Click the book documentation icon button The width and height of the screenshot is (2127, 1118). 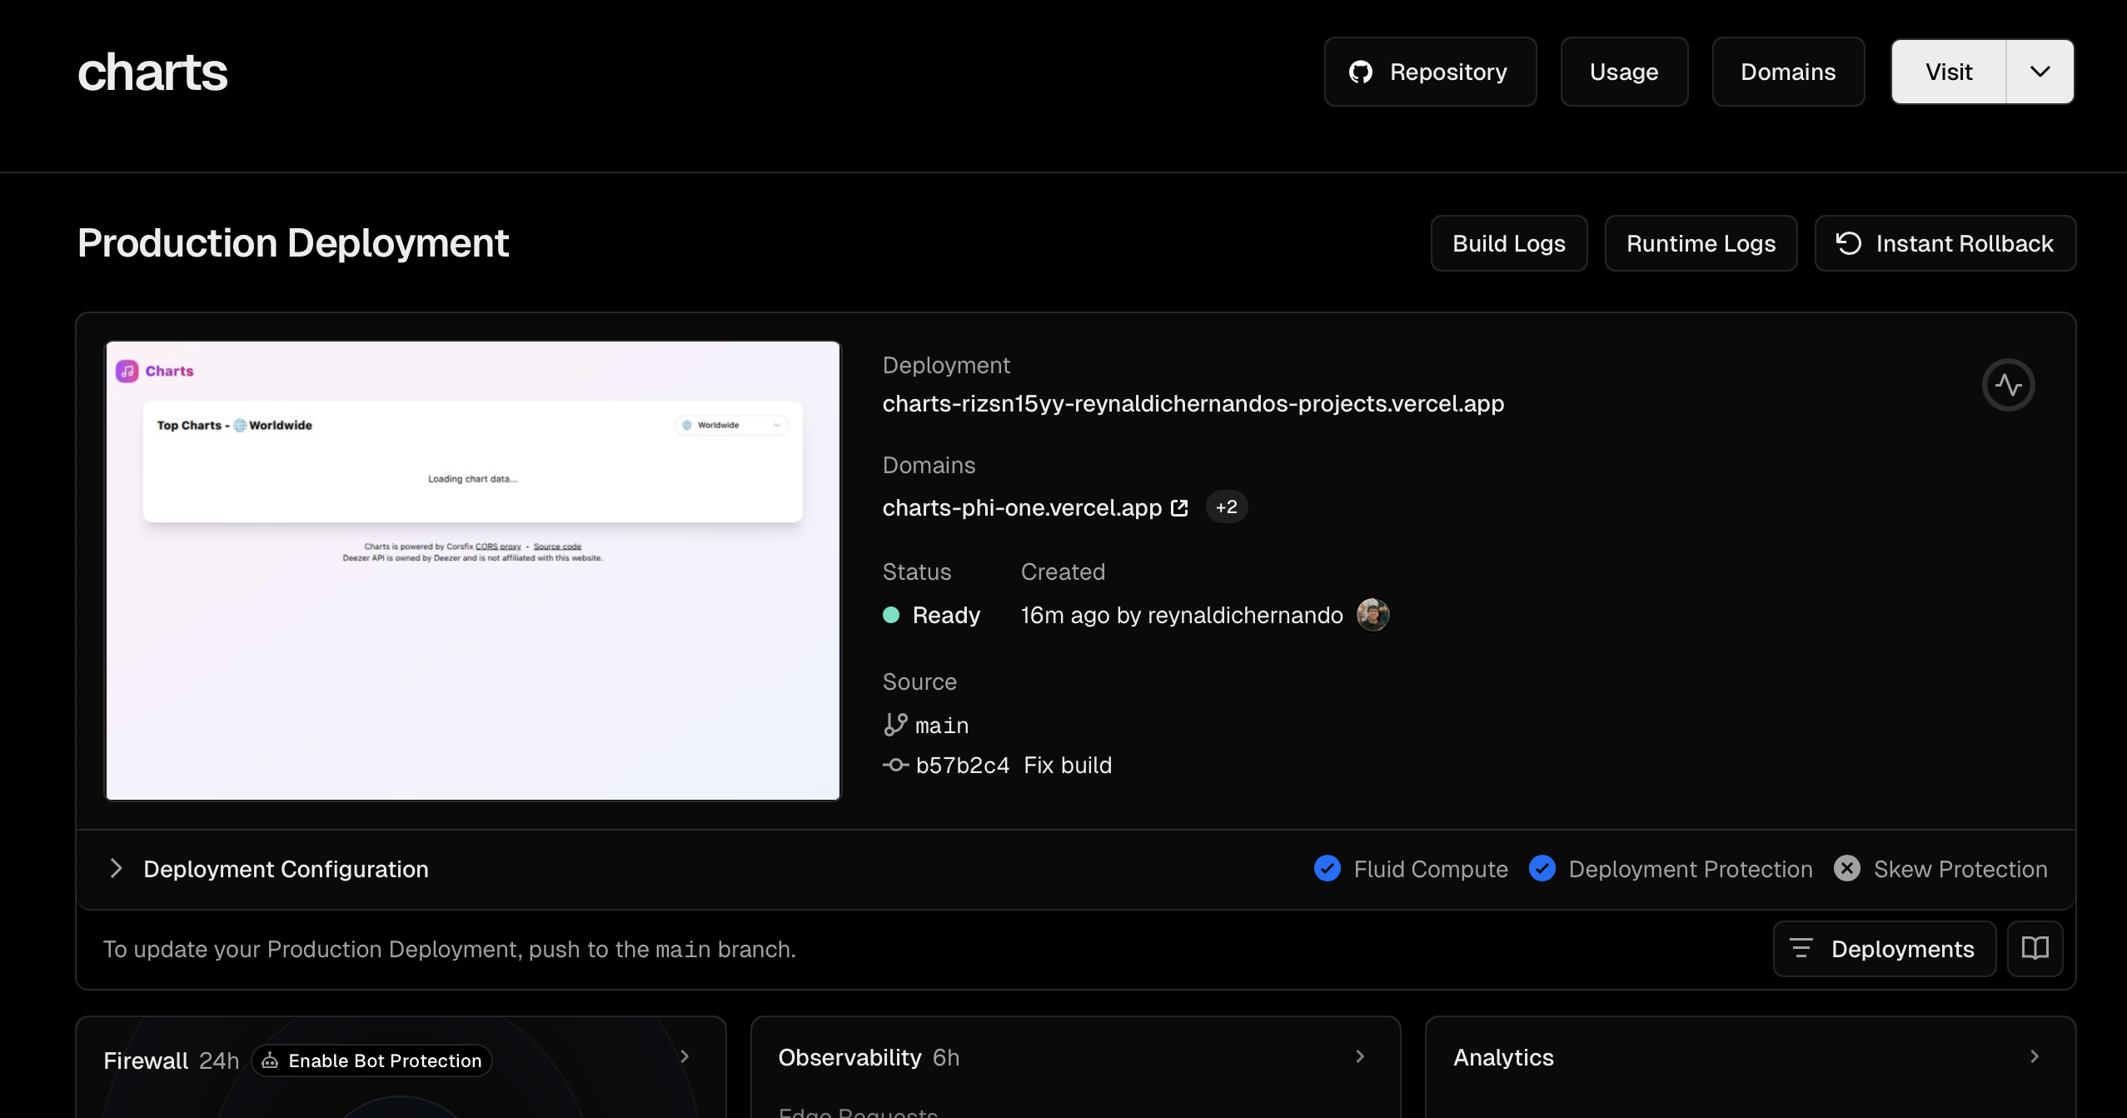[x=2035, y=949]
